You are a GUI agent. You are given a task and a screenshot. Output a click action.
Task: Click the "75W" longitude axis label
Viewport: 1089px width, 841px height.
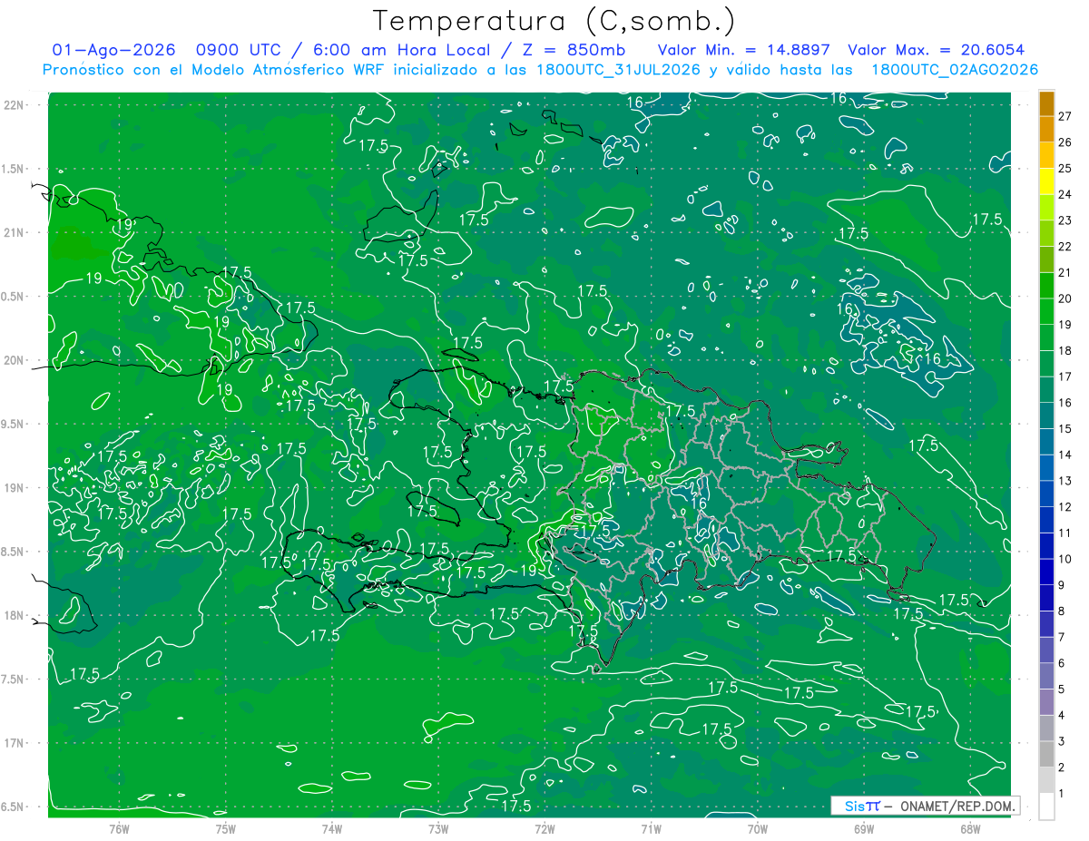pyautogui.click(x=226, y=829)
